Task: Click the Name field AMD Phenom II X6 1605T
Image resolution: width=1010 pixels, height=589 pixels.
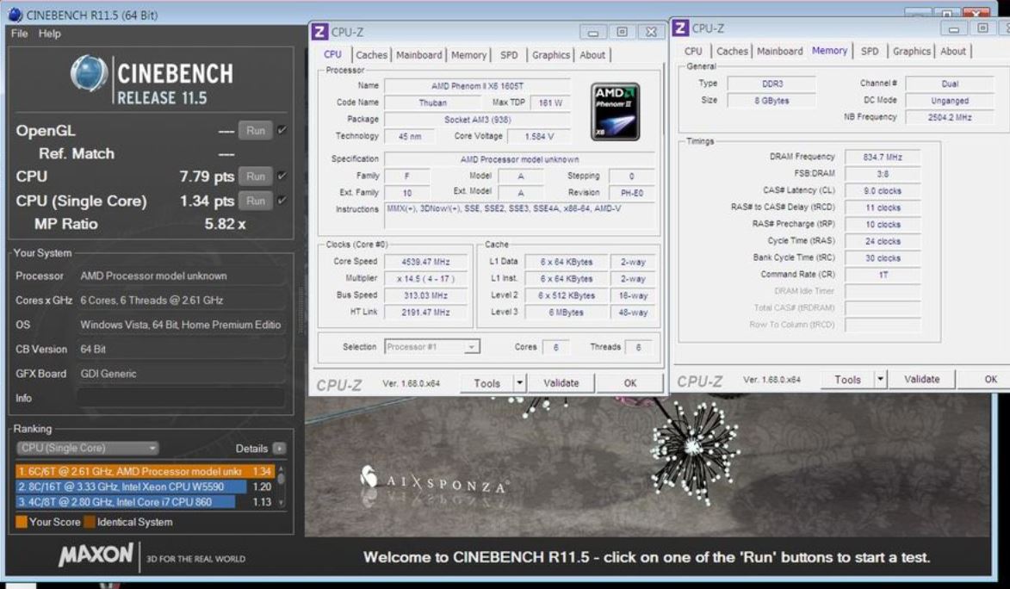Action: click(x=477, y=86)
